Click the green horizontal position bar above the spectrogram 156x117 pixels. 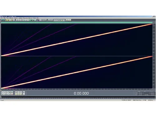point(77,22)
